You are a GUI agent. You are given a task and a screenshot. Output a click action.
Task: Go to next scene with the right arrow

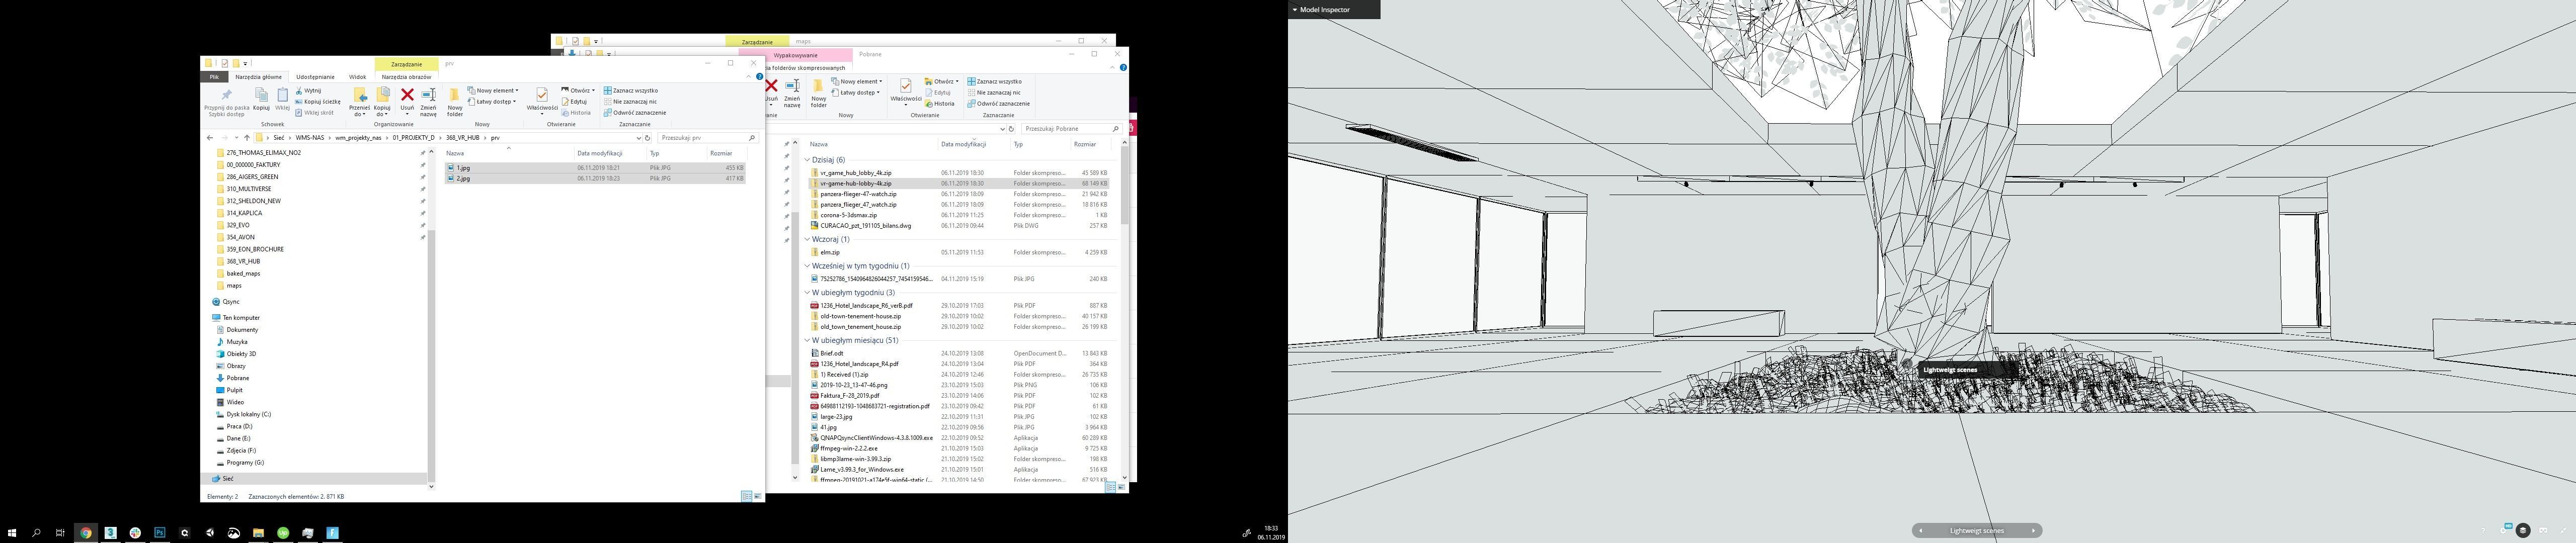click(2033, 531)
